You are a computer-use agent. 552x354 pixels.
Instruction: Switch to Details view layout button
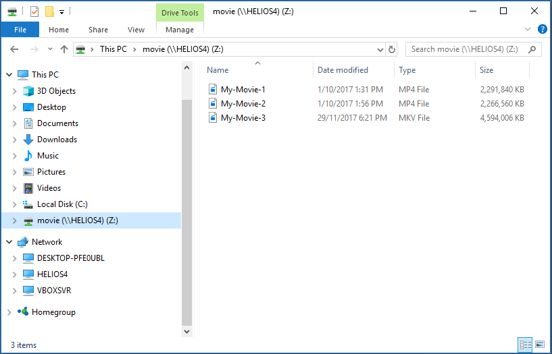[x=524, y=345]
